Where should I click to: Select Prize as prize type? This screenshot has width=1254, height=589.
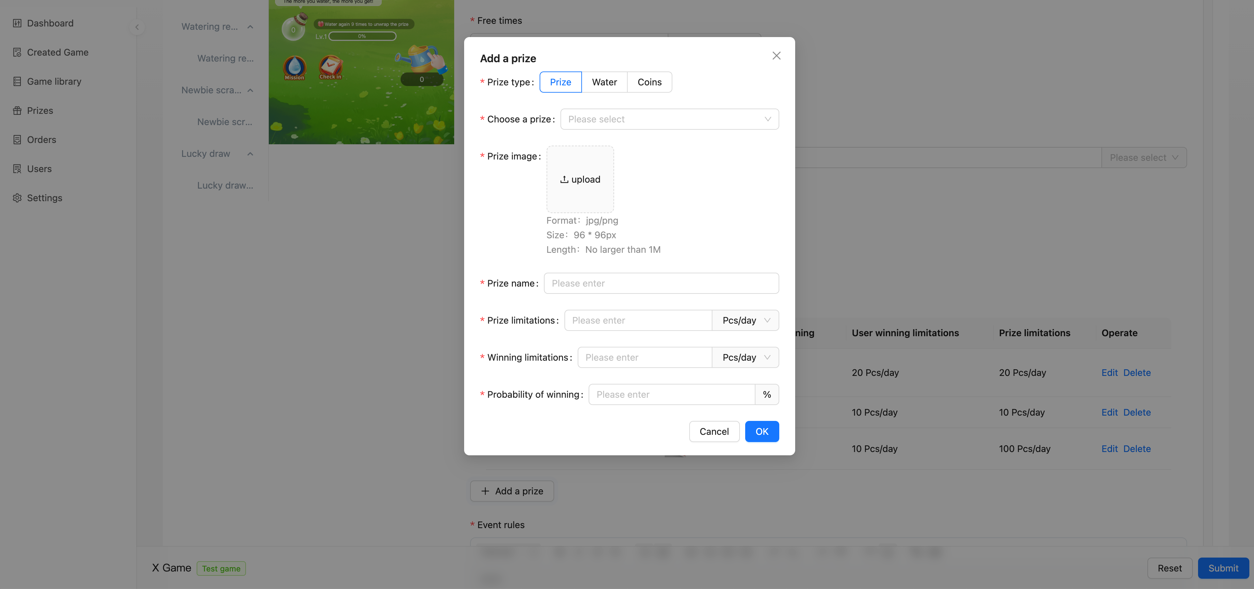(560, 82)
